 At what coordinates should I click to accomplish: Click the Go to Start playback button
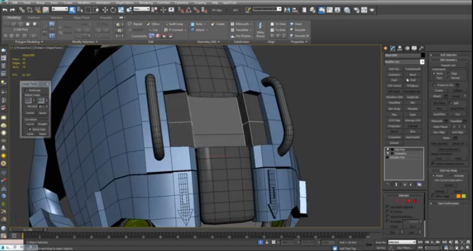point(421,242)
